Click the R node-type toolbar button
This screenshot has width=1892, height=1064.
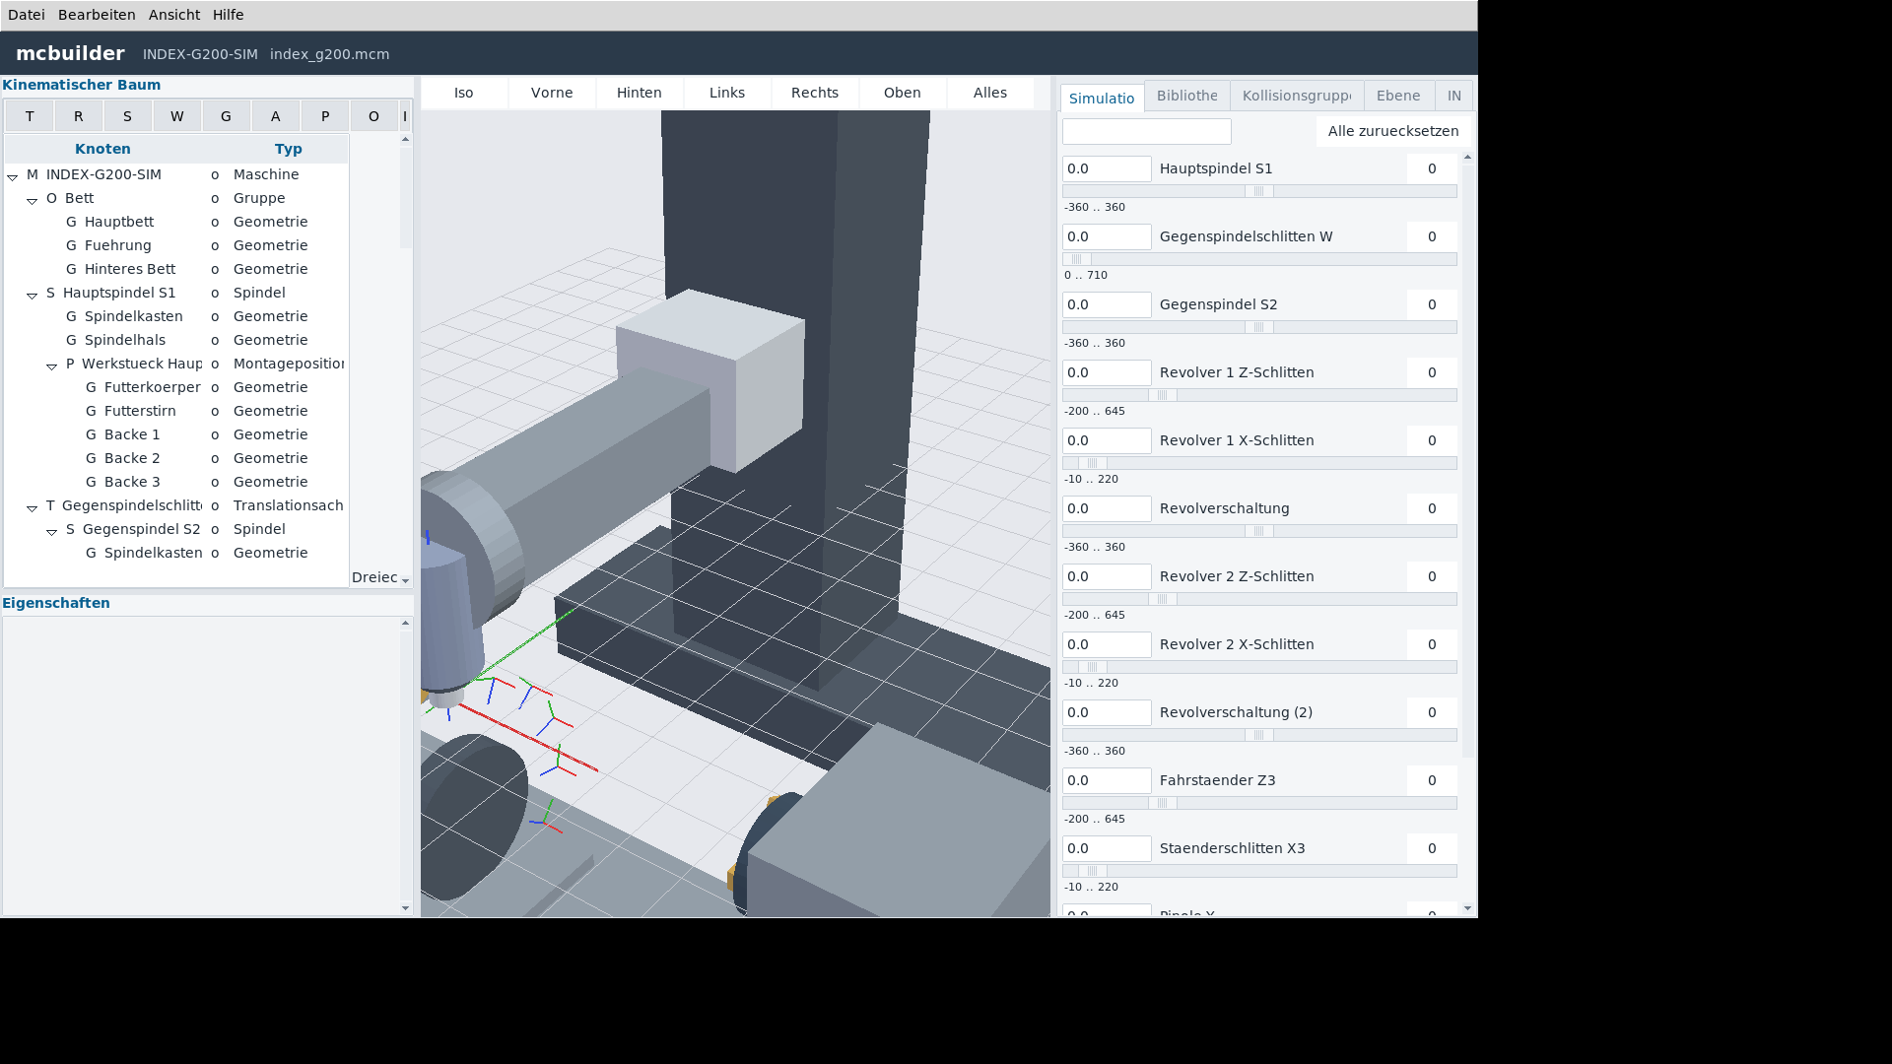(79, 116)
